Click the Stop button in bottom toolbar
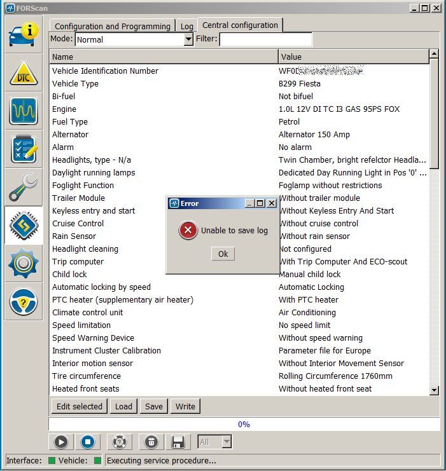 click(87, 442)
